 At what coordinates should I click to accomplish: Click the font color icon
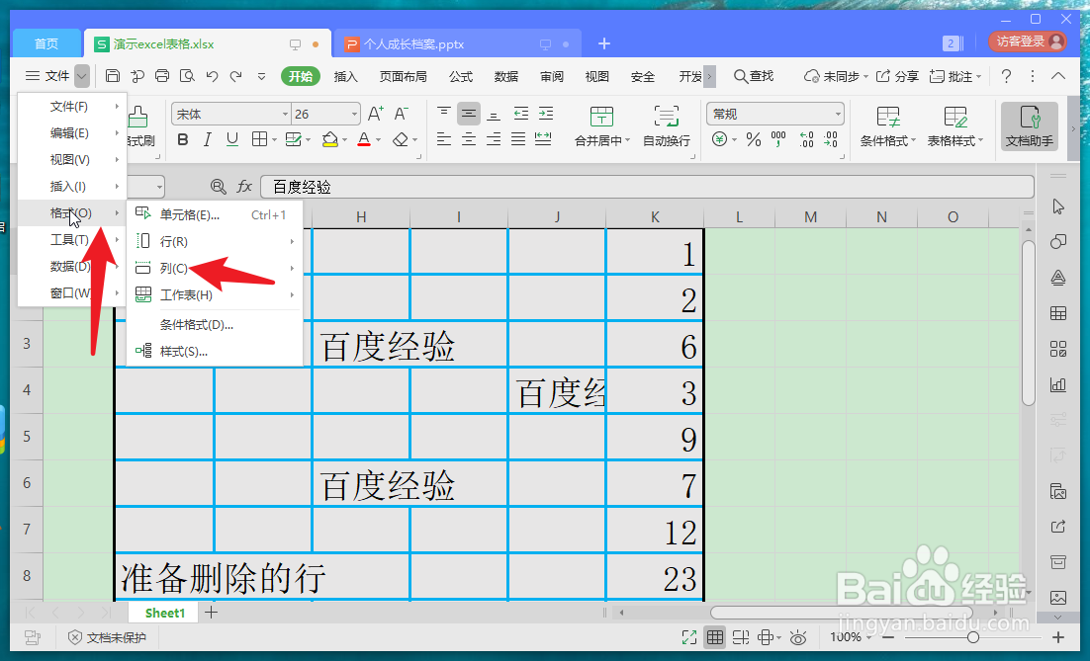364,139
